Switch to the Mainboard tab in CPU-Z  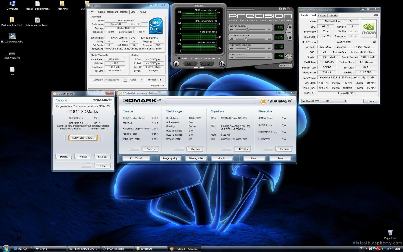coord(112,12)
